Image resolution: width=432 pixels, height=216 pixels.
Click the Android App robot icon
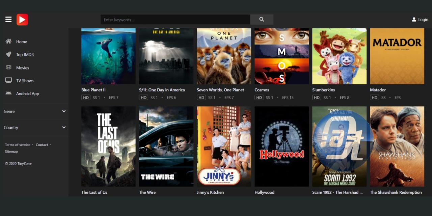coord(8,93)
